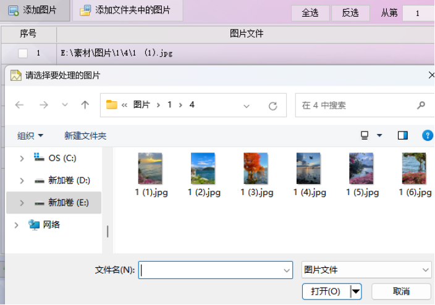The image size is (435, 305).
Task: Go forward with the right arrow
Action: click(43, 105)
